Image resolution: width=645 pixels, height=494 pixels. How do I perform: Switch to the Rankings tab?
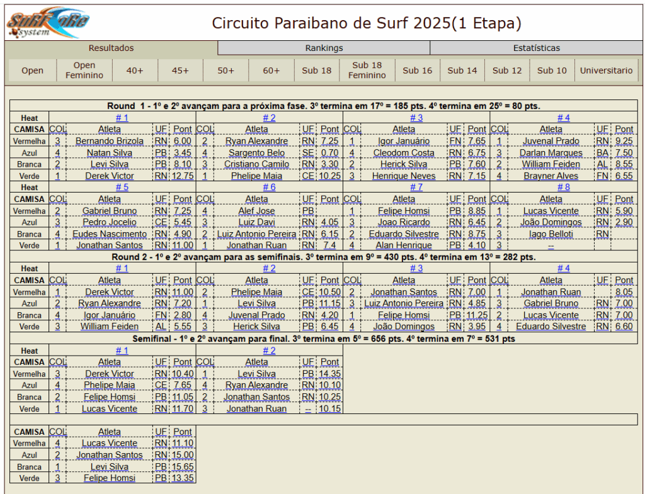(324, 48)
